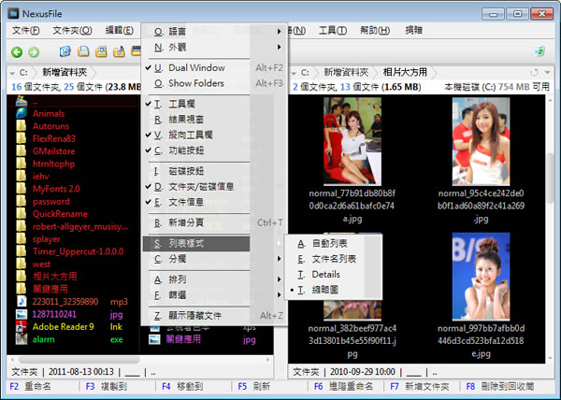Click F8 刪除到回收筒 button

[x=500, y=386]
